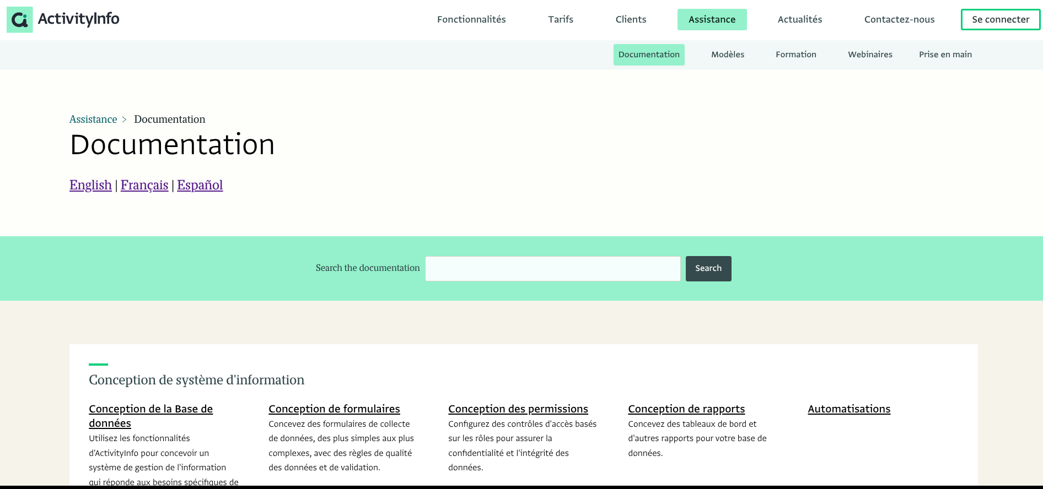Go to the Prise en main tab
This screenshot has height=489, width=1043.
click(945, 55)
